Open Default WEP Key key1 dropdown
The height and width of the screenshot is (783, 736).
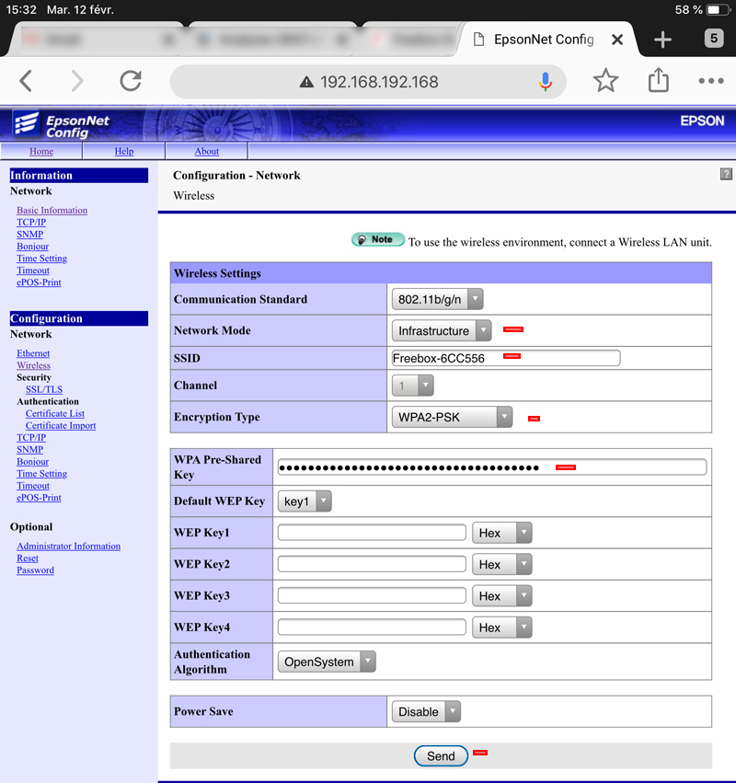tap(305, 501)
